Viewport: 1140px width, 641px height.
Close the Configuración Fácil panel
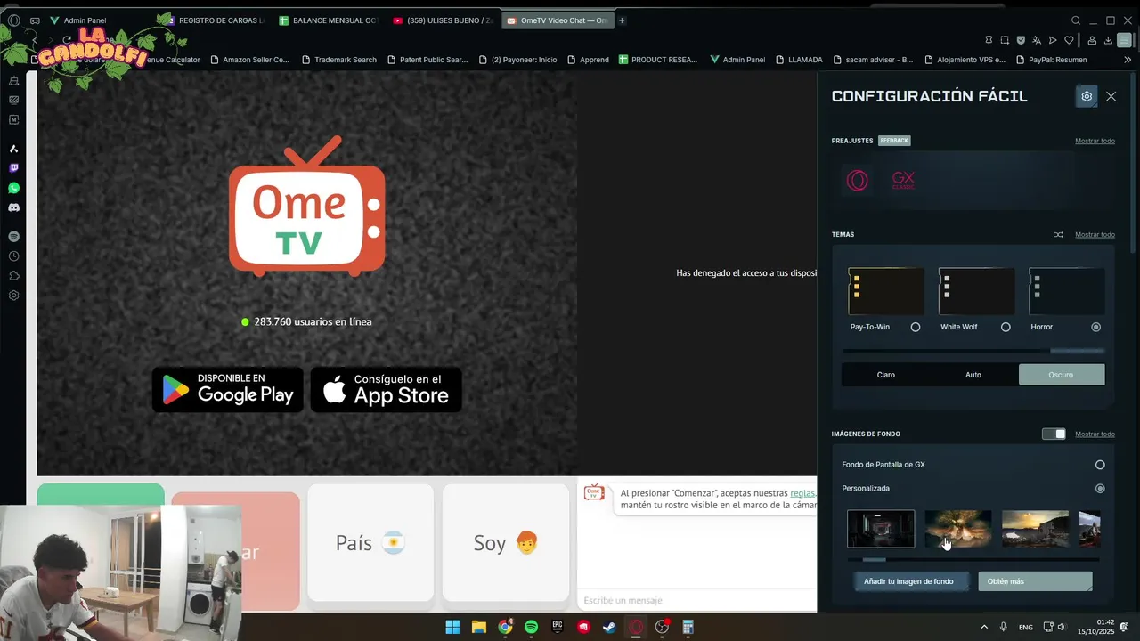click(x=1111, y=96)
